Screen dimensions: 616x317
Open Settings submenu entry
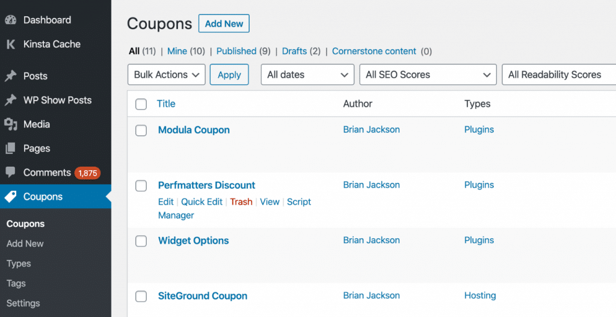pos(23,303)
